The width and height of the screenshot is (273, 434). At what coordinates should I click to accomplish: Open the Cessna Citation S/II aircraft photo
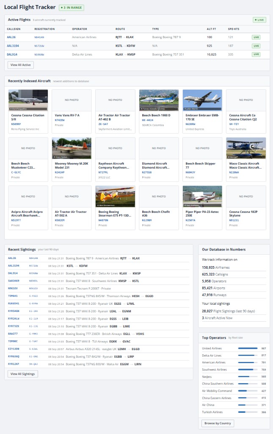[28, 100]
